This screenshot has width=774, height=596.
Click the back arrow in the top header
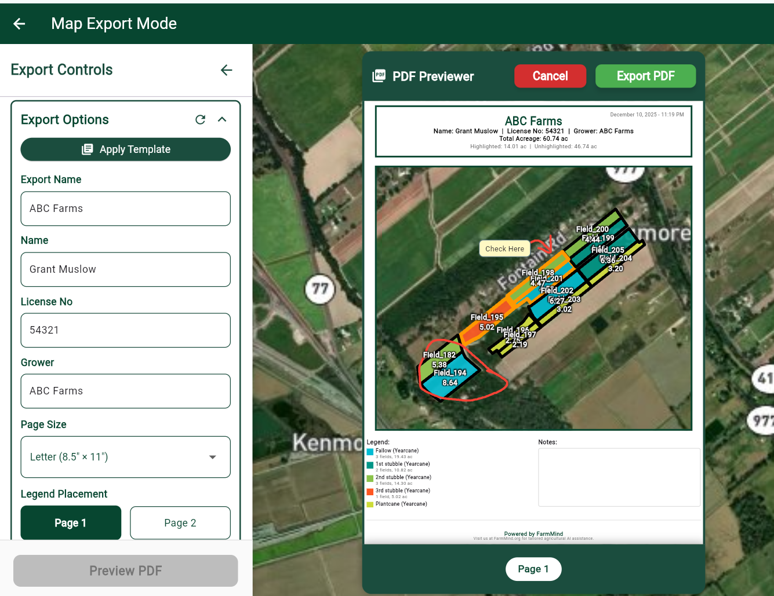coord(19,24)
